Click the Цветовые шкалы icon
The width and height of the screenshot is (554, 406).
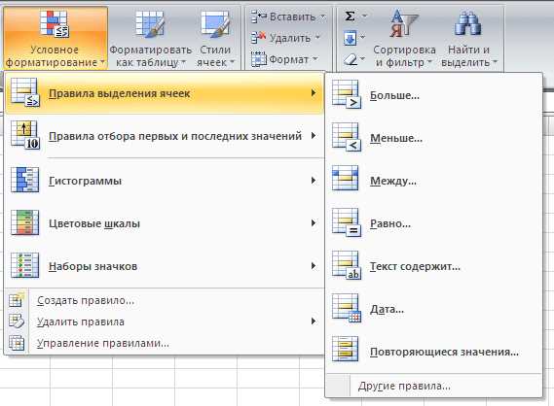pos(24,222)
